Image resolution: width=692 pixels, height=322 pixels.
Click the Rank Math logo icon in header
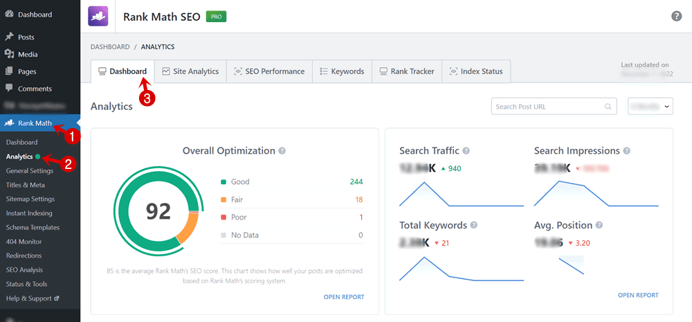(98, 17)
